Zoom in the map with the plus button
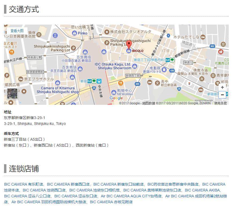The width and height of the screenshot is (233, 207). click(x=222, y=87)
